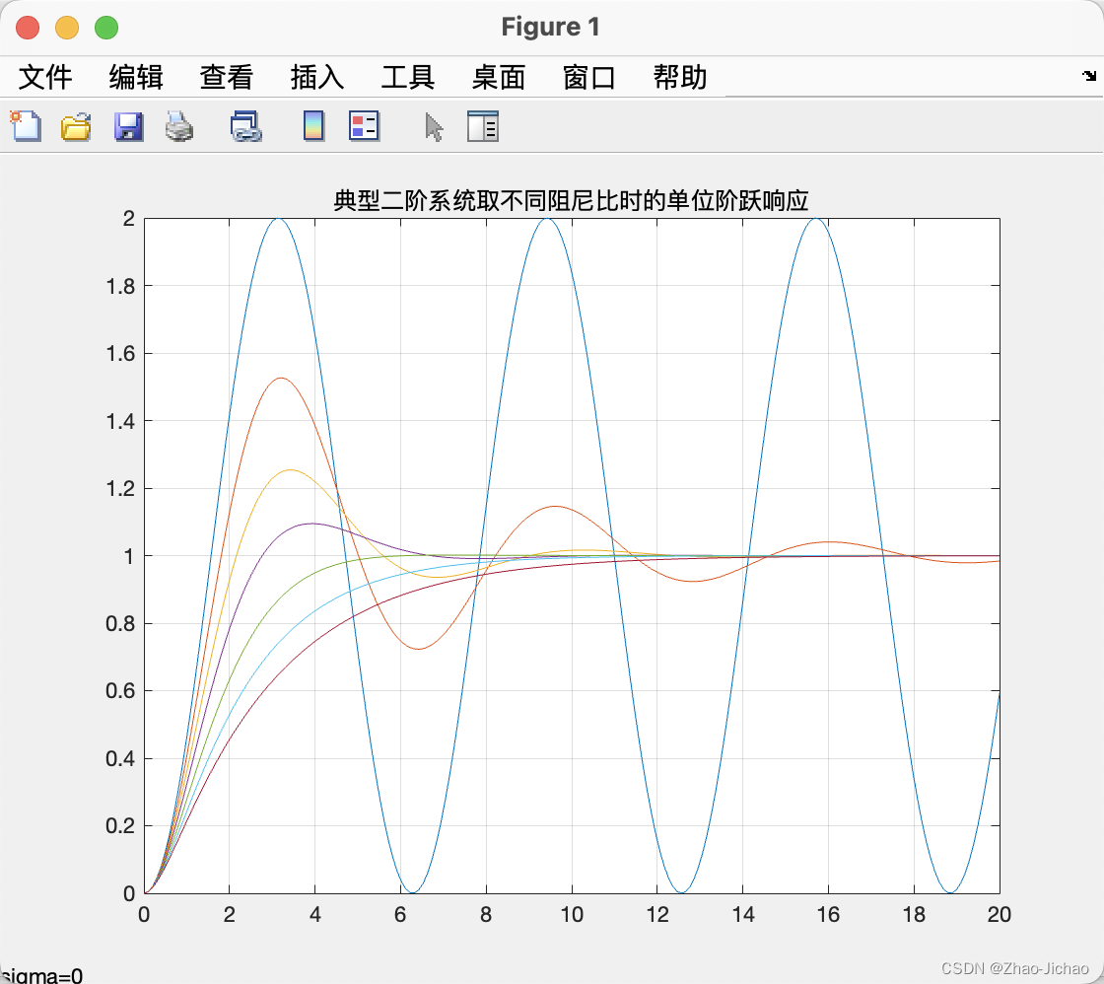1104x984 pixels.
Task: Click the y-axis tick label 0.4
Action: click(120, 758)
